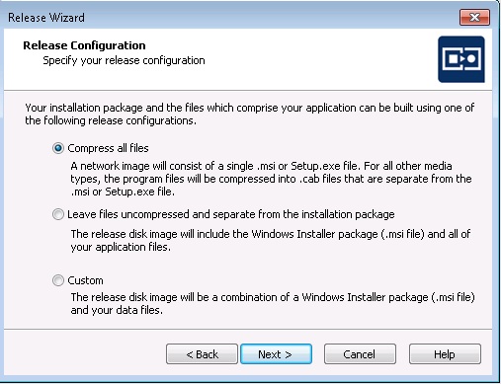Screen dimensions: 501x384
Task: Close the Release Wizard window
Action: coord(474,17)
